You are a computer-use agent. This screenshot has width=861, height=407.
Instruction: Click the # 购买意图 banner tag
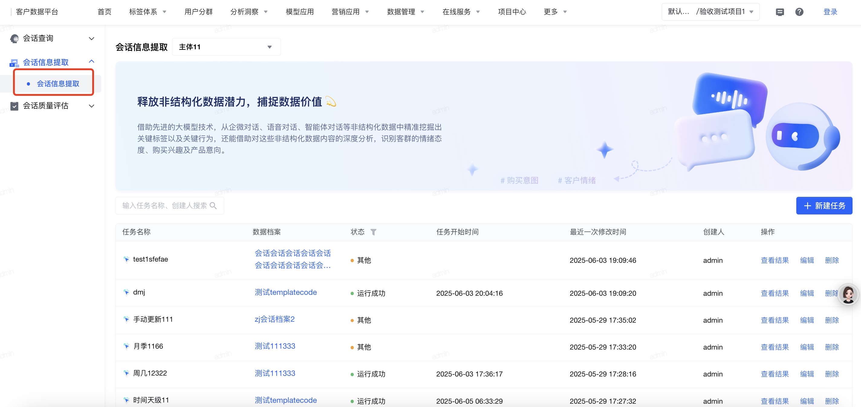point(519,181)
